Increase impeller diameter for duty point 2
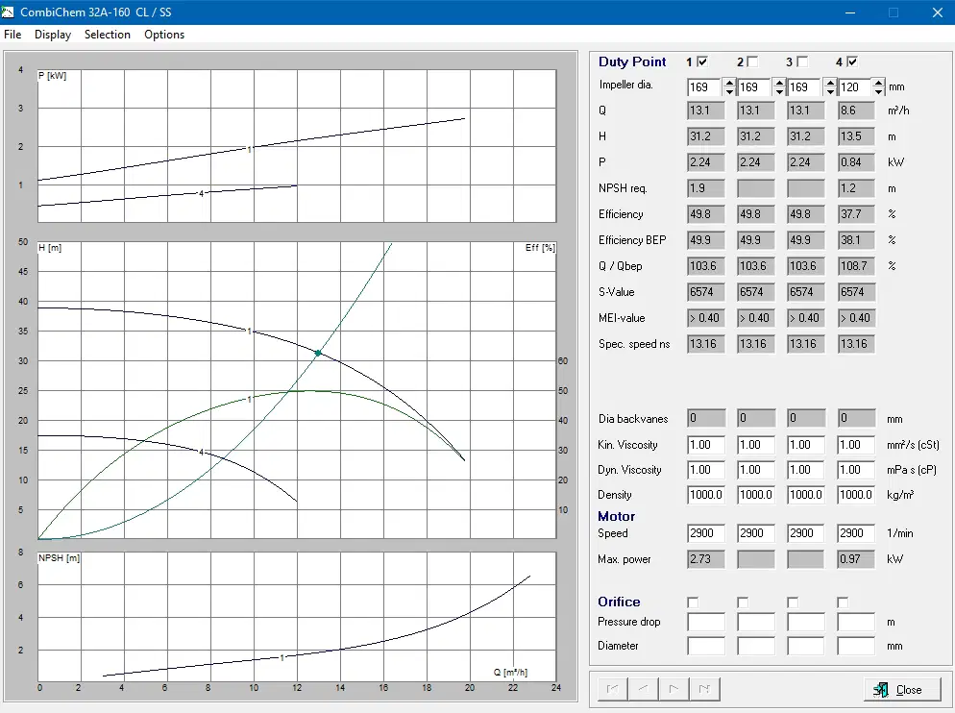Screen dimensions: 955x713 tap(779, 83)
